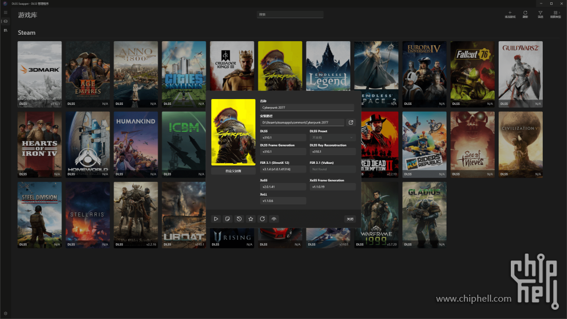
Task: Open the Gladius game tile
Action: point(424,215)
